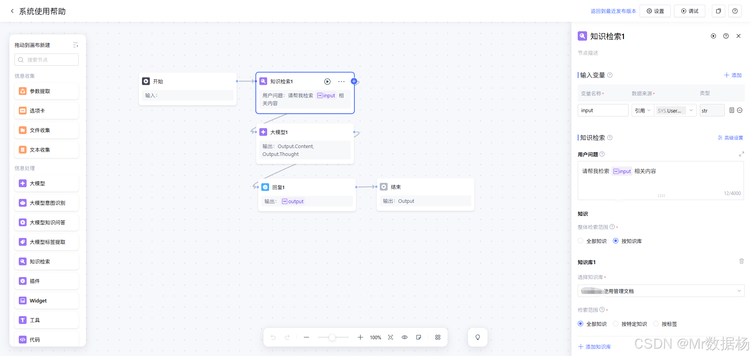Fit the canvas to screen
Image resolution: width=751 pixels, height=356 pixels.
click(x=390, y=337)
